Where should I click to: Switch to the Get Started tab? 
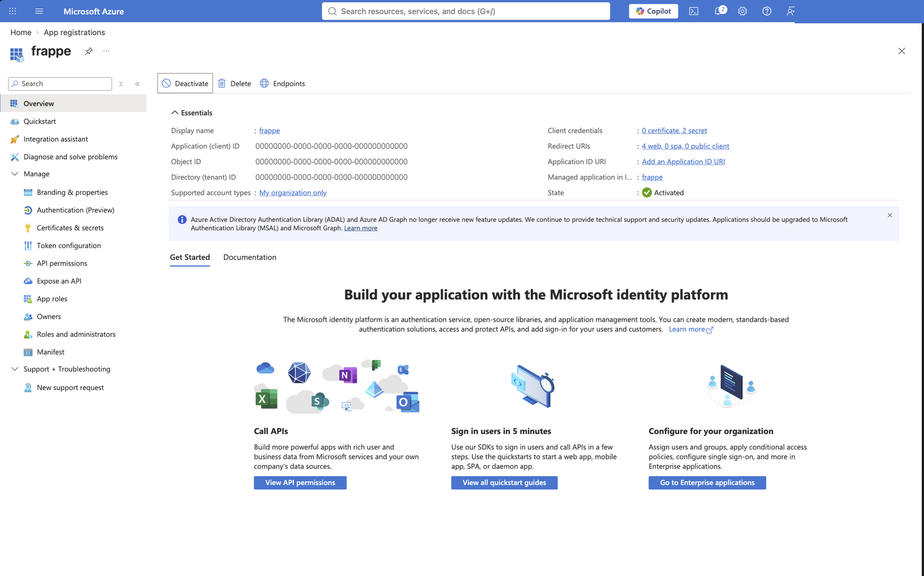pyautogui.click(x=190, y=258)
